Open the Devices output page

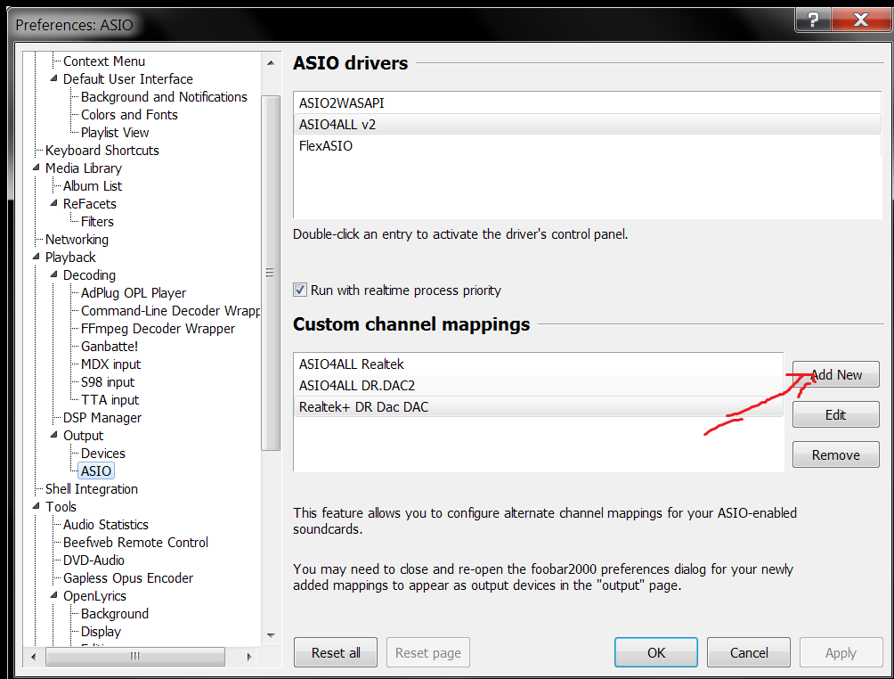(102, 454)
